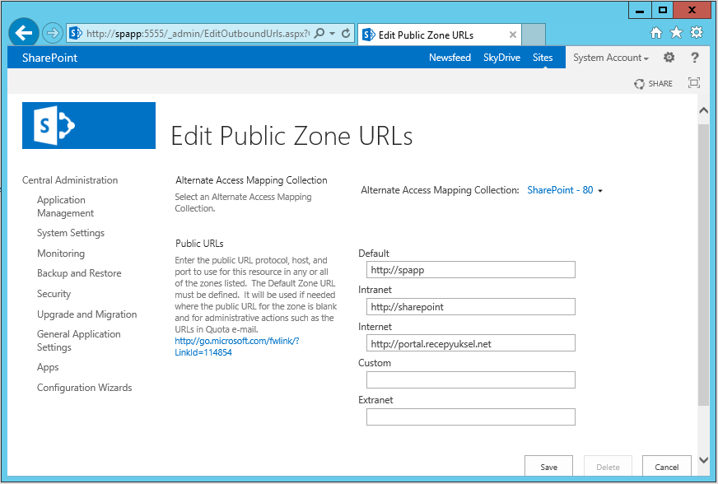Click the Default zone URL field
Viewport: 718px width, 484px height.
tap(471, 270)
